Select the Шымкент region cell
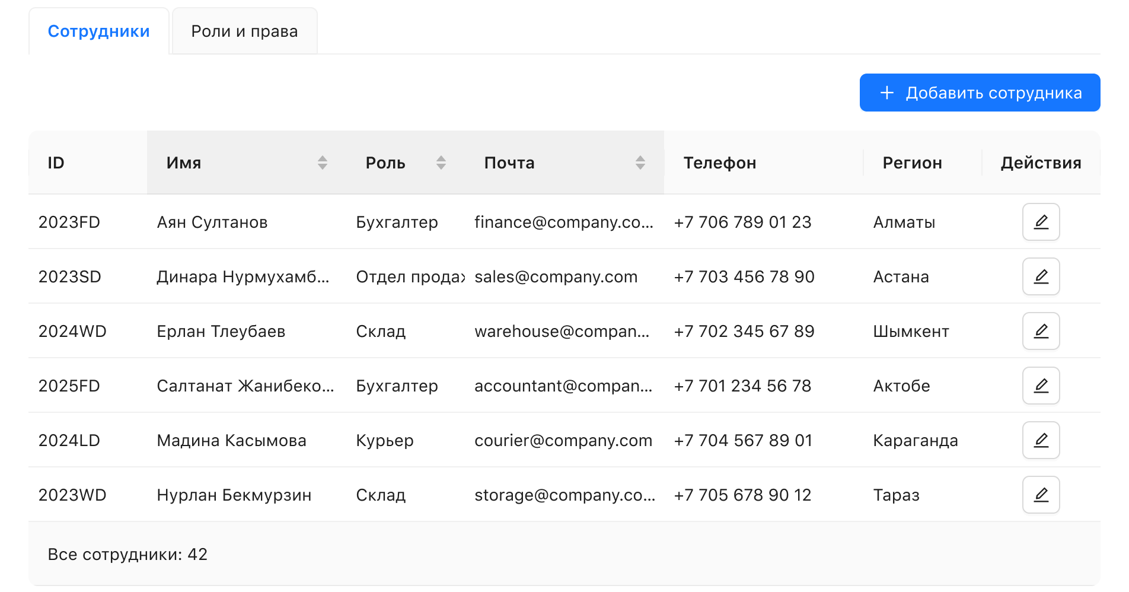The image size is (1129, 592). click(911, 332)
